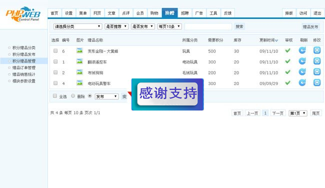Open the 每页10条 page-size dropdown
Image resolution: width=325 pixels, height=188 pixels.
pyautogui.click(x=169, y=26)
